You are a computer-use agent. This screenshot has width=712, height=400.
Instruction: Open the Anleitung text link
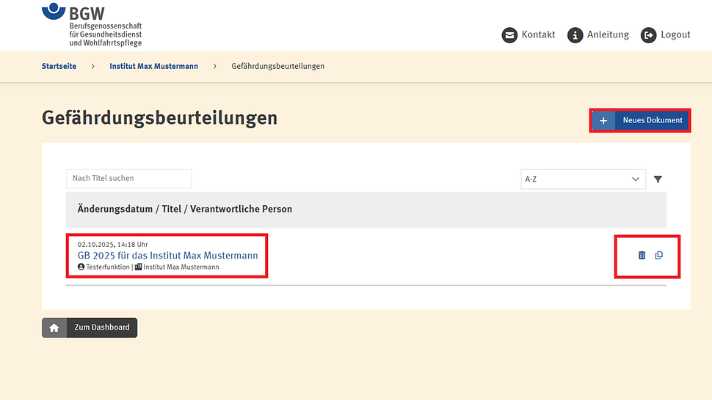608,34
